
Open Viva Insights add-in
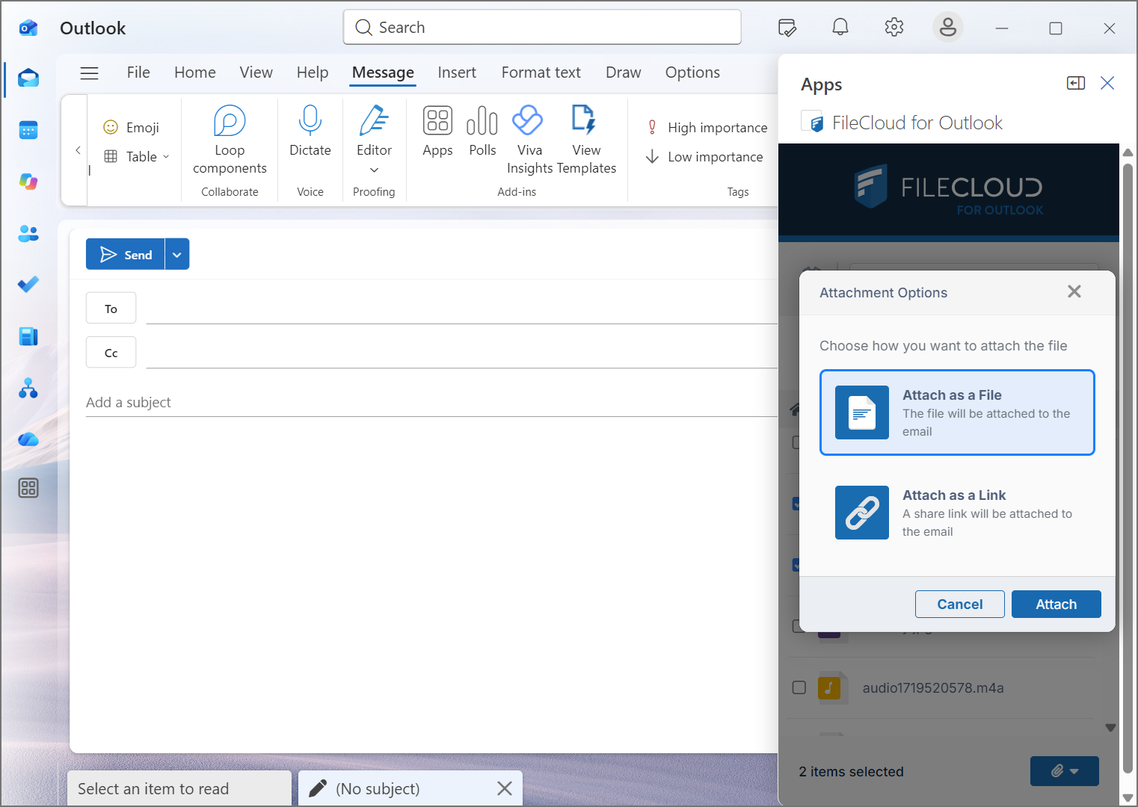pos(529,141)
